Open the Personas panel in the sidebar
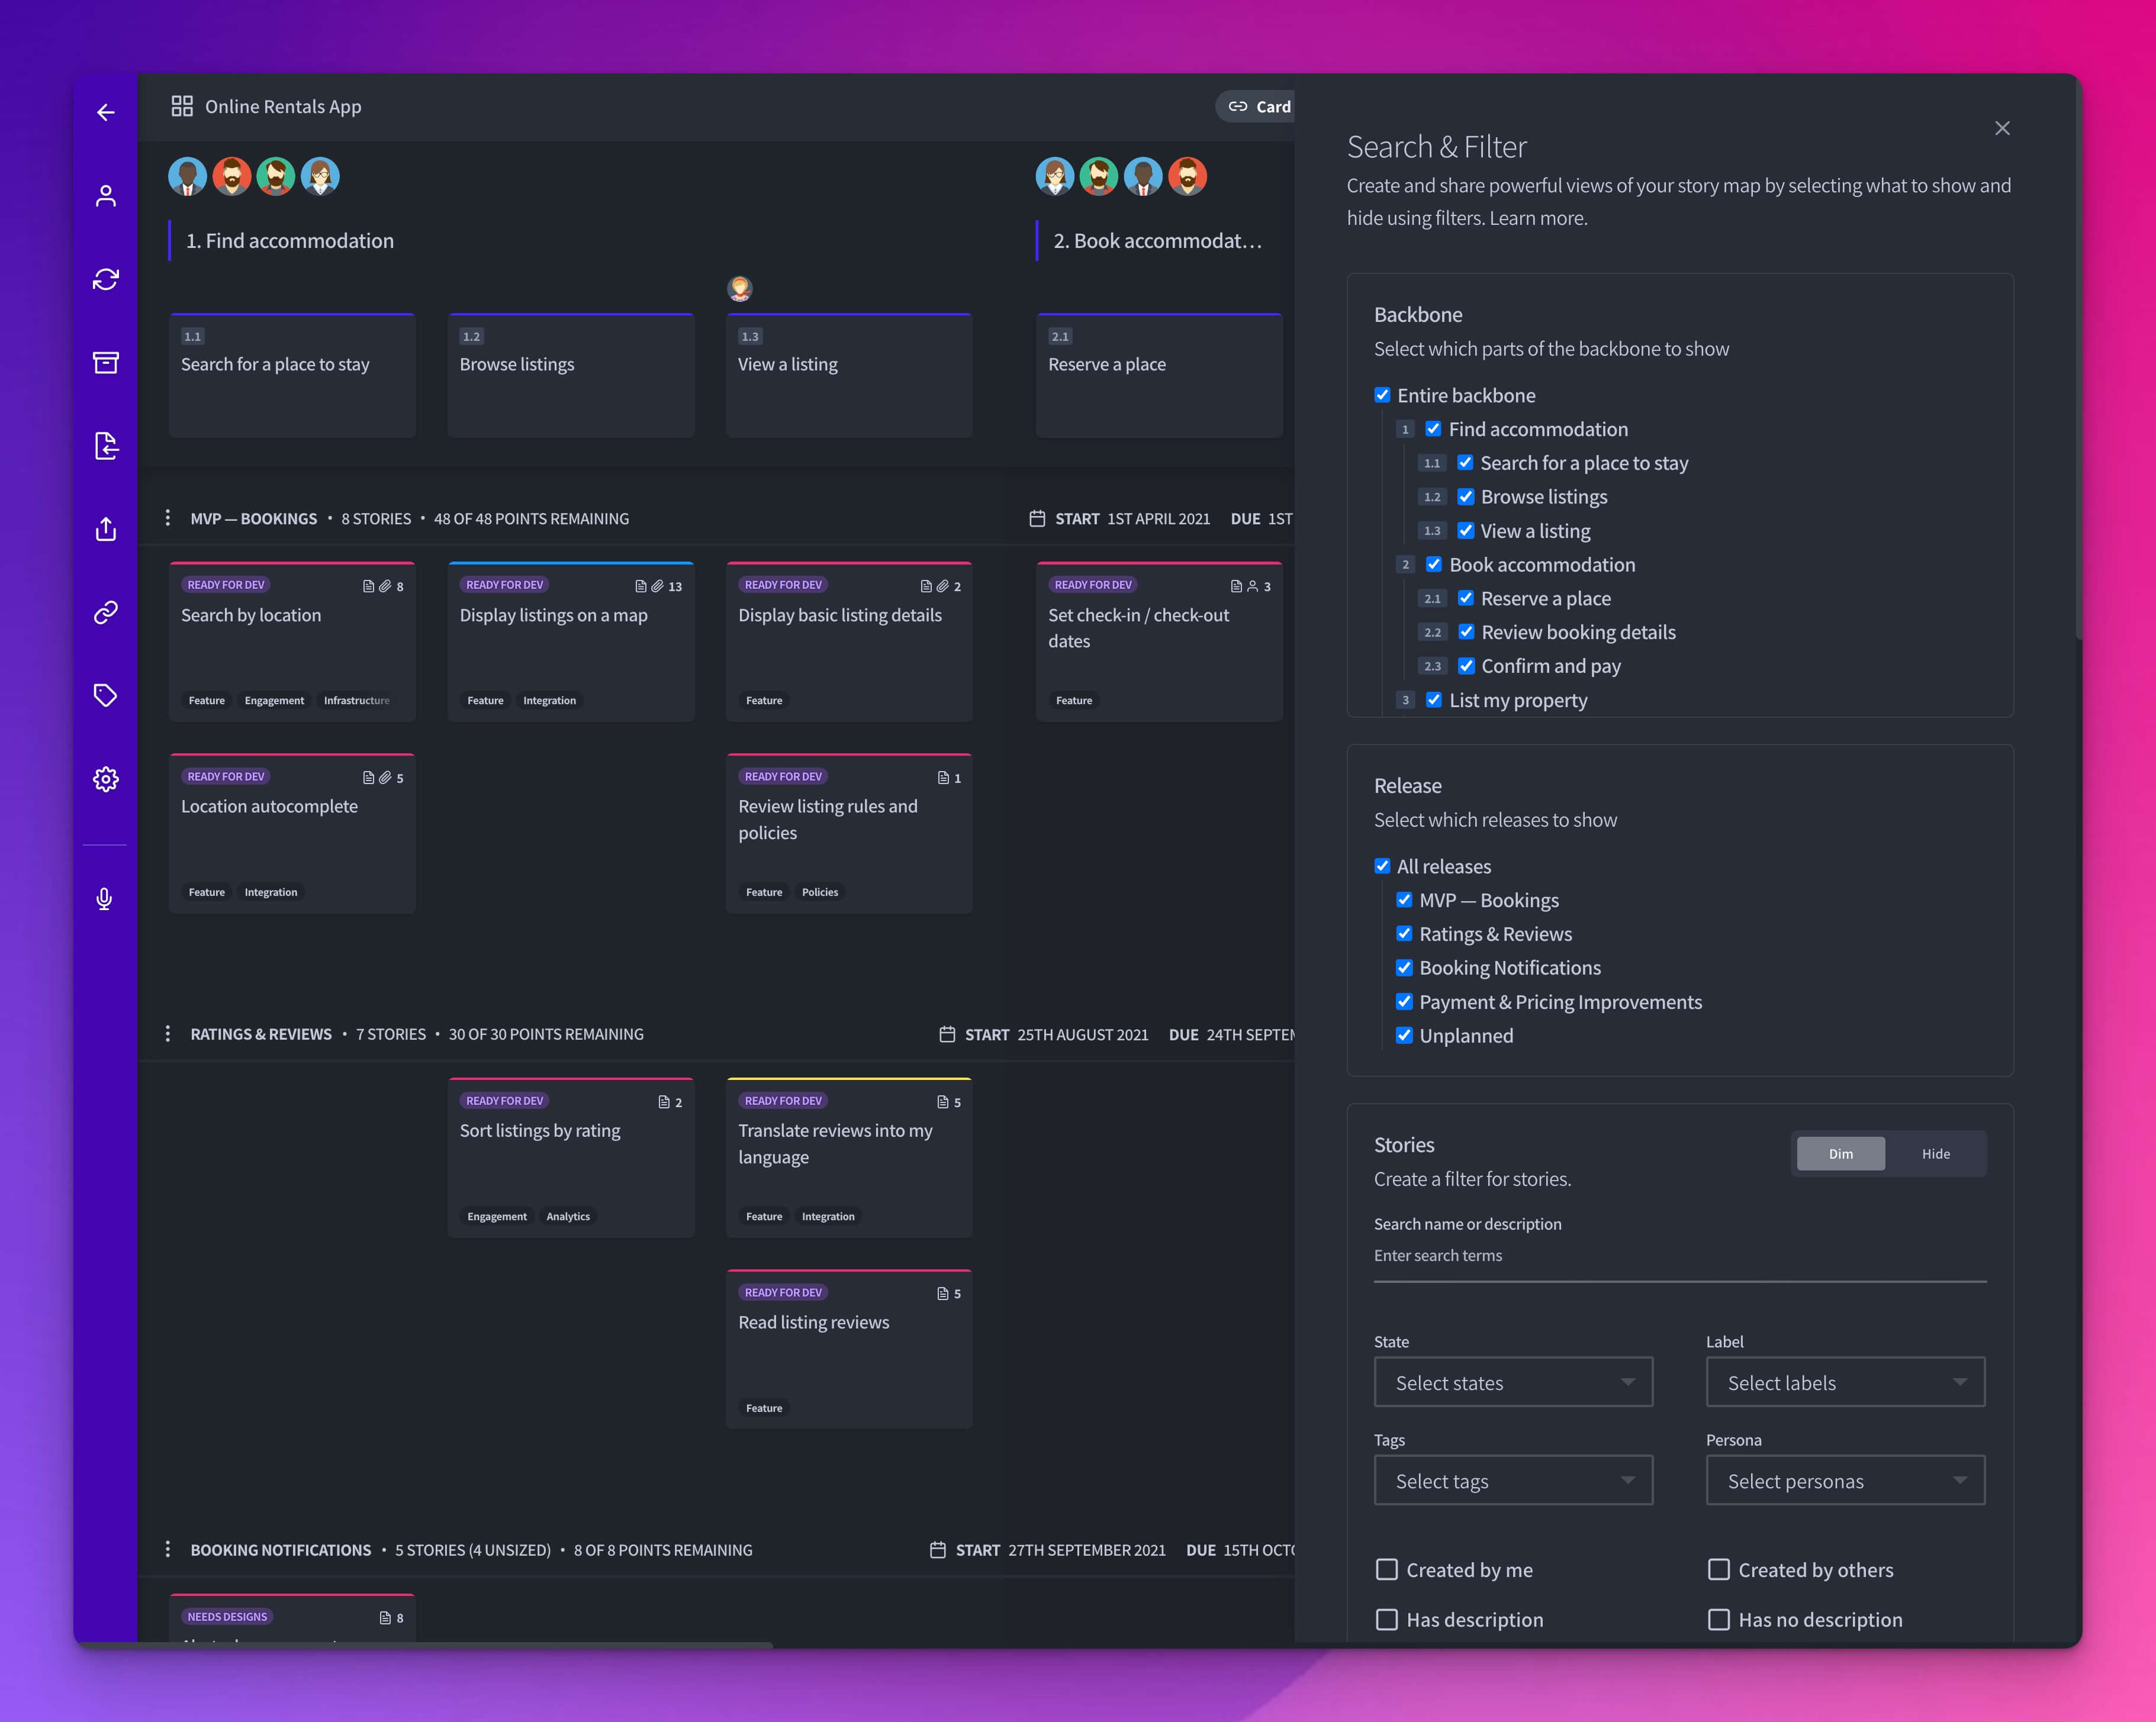This screenshot has height=1722, width=2156. coord(105,195)
